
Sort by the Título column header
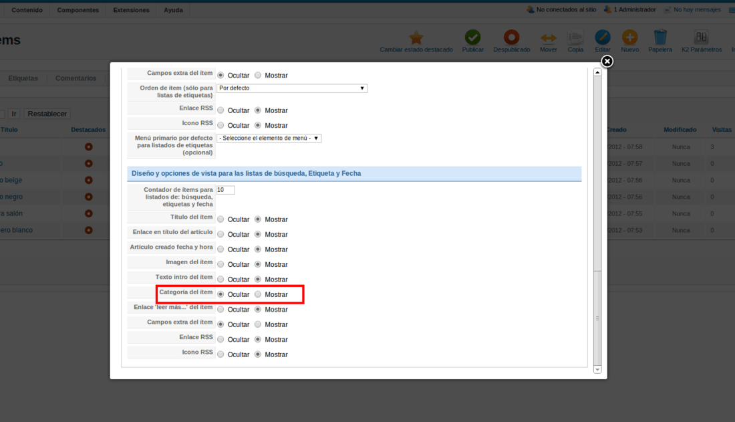[9, 130]
